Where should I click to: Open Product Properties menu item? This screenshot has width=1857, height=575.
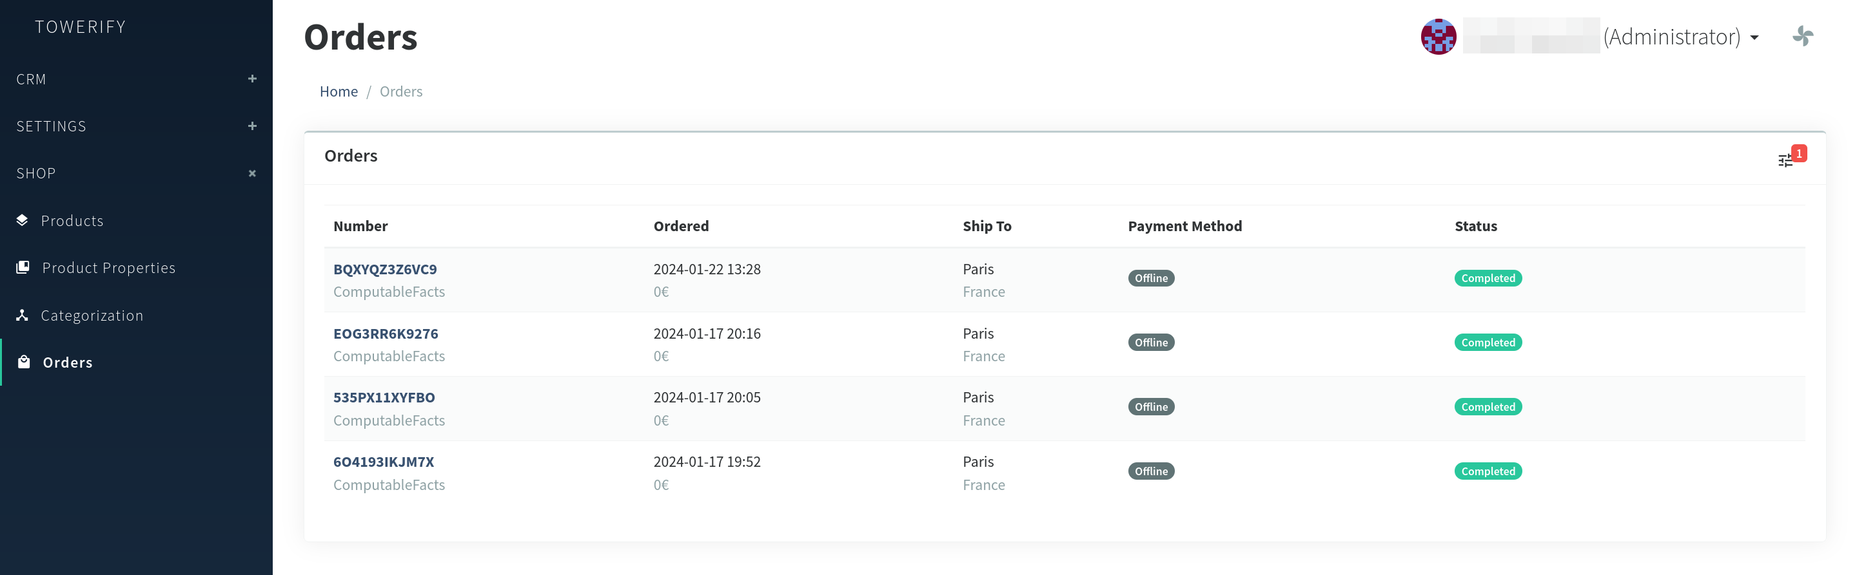coord(108,268)
